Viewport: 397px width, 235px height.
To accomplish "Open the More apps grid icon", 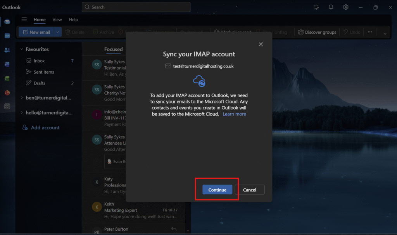I will [x=7, y=106].
